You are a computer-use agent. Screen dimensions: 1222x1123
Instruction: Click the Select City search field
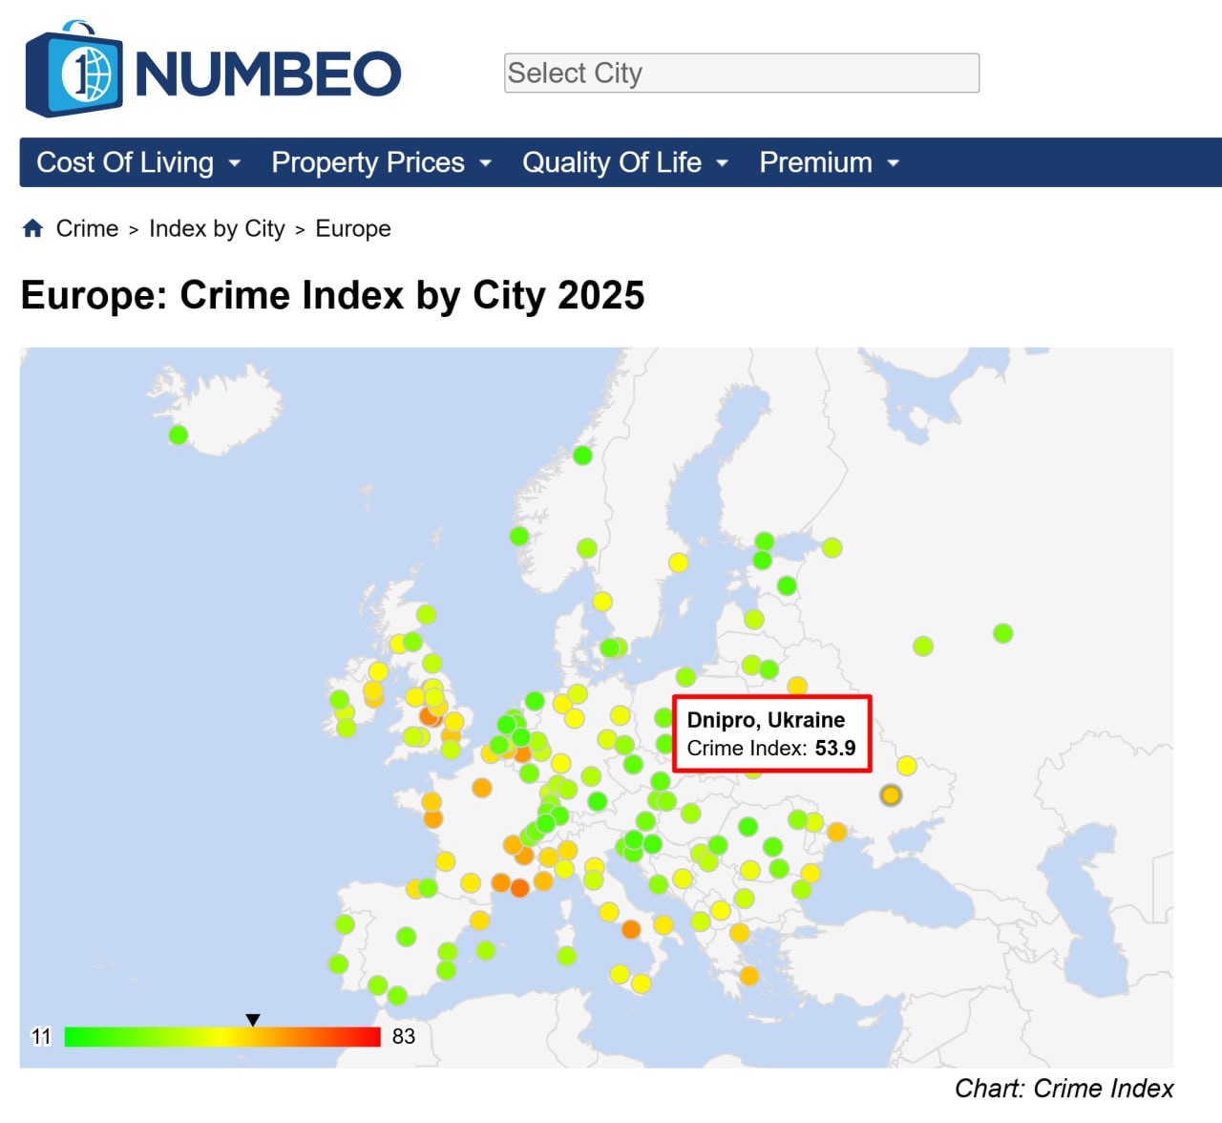point(741,74)
